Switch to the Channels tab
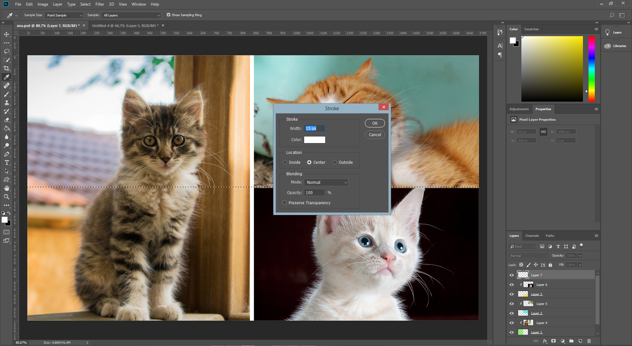Viewport: 632px width, 346px height. (532, 235)
